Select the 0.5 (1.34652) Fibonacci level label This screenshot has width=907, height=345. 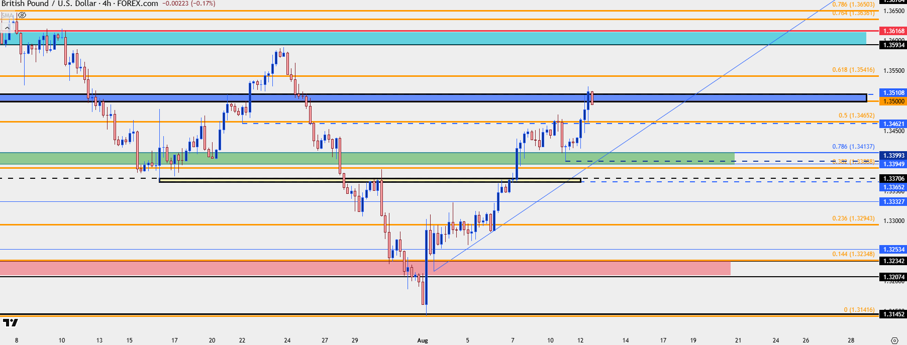[x=856, y=116]
